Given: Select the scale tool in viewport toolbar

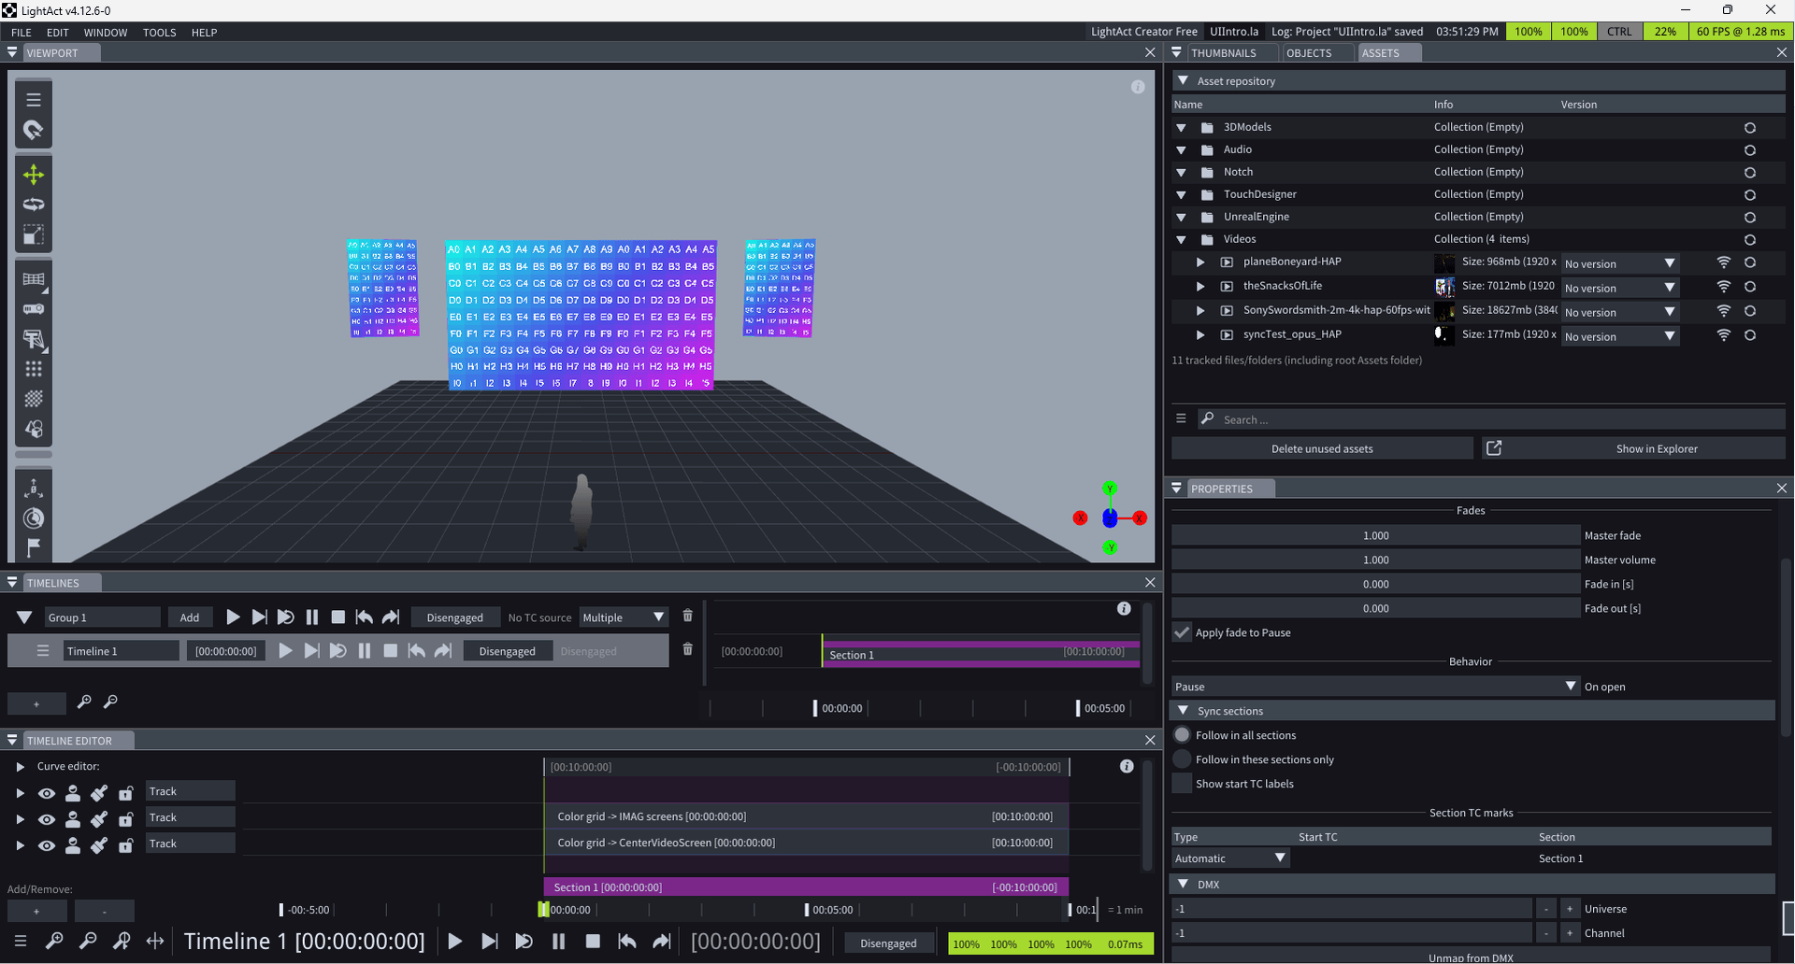Looking at the screenshot, I should coord(34,234).
